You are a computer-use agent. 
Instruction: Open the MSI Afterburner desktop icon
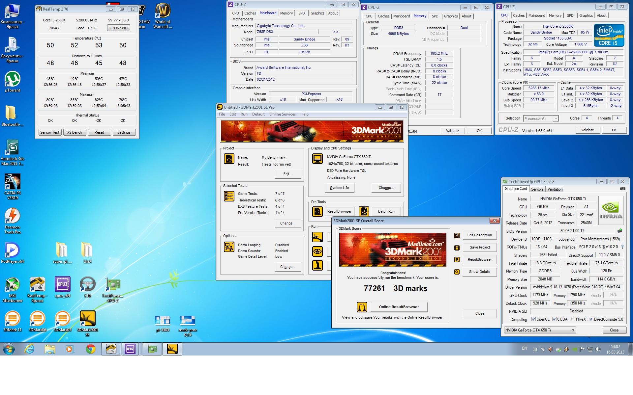(13, 289)
